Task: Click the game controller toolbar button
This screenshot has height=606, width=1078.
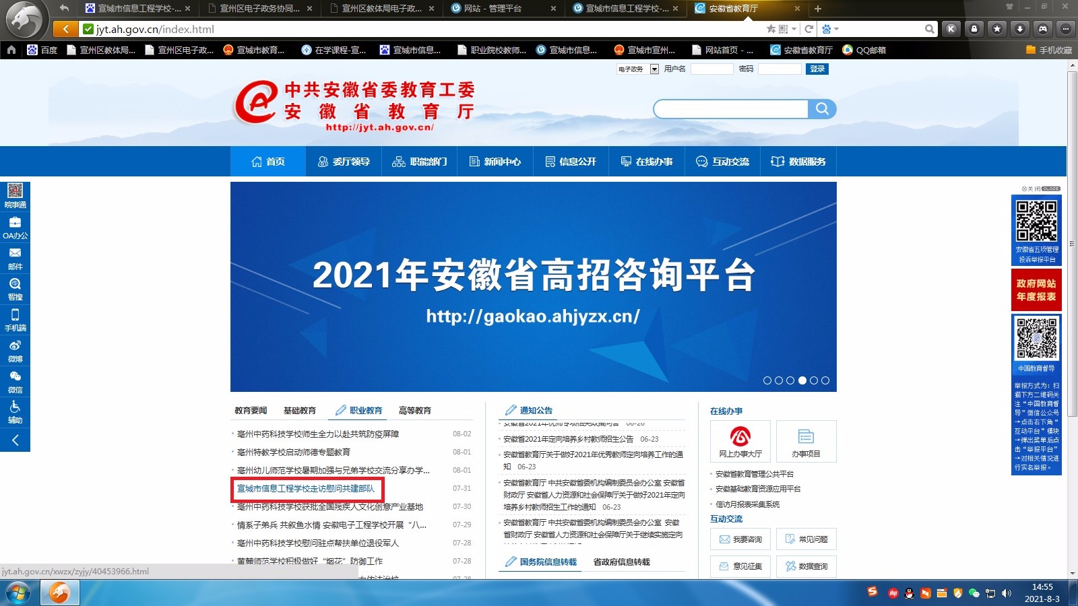Action: click(x=1043, y=29)
